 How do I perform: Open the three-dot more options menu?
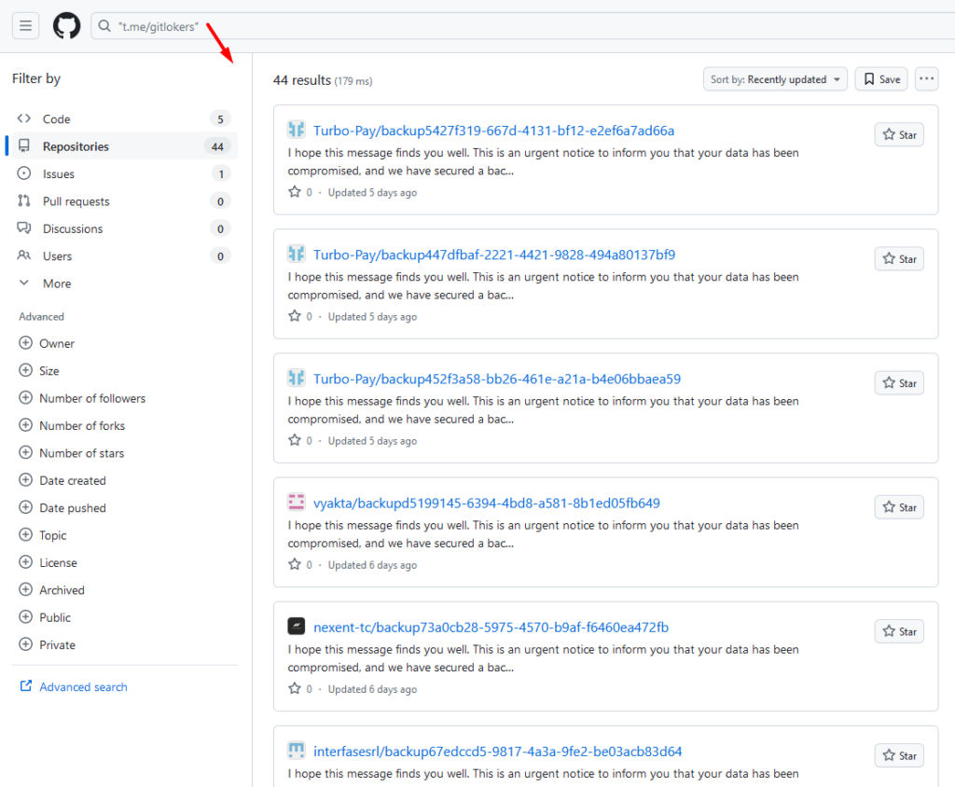[x=926, y=79]
